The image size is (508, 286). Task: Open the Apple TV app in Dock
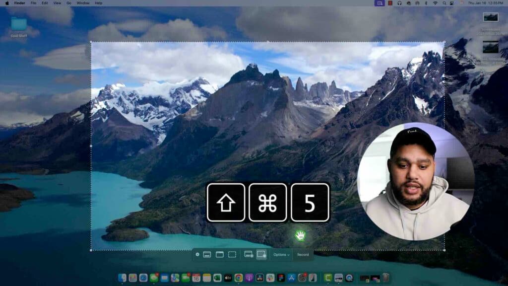tap(228, 278)
